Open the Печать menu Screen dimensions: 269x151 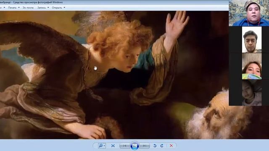[14, 8]
